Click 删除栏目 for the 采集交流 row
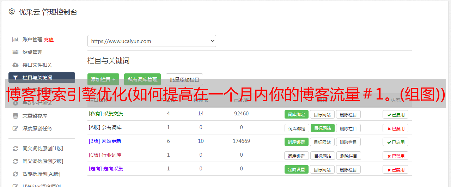This screenshot has width=451, height=187. pos(348,114)
